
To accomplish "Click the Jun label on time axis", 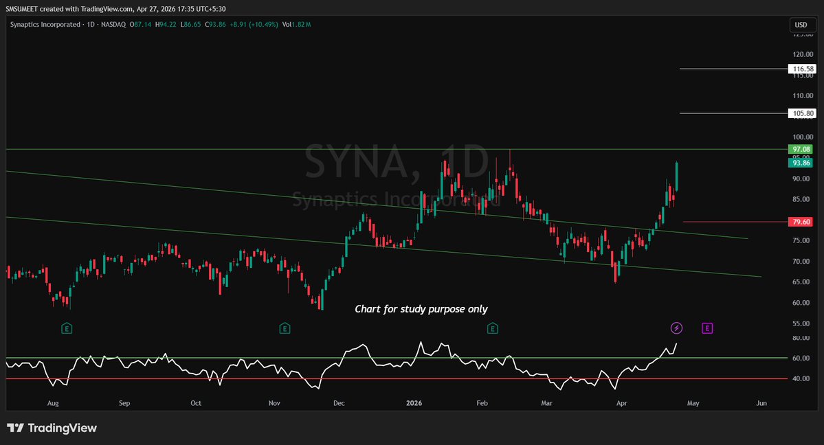I will (761, 403).
